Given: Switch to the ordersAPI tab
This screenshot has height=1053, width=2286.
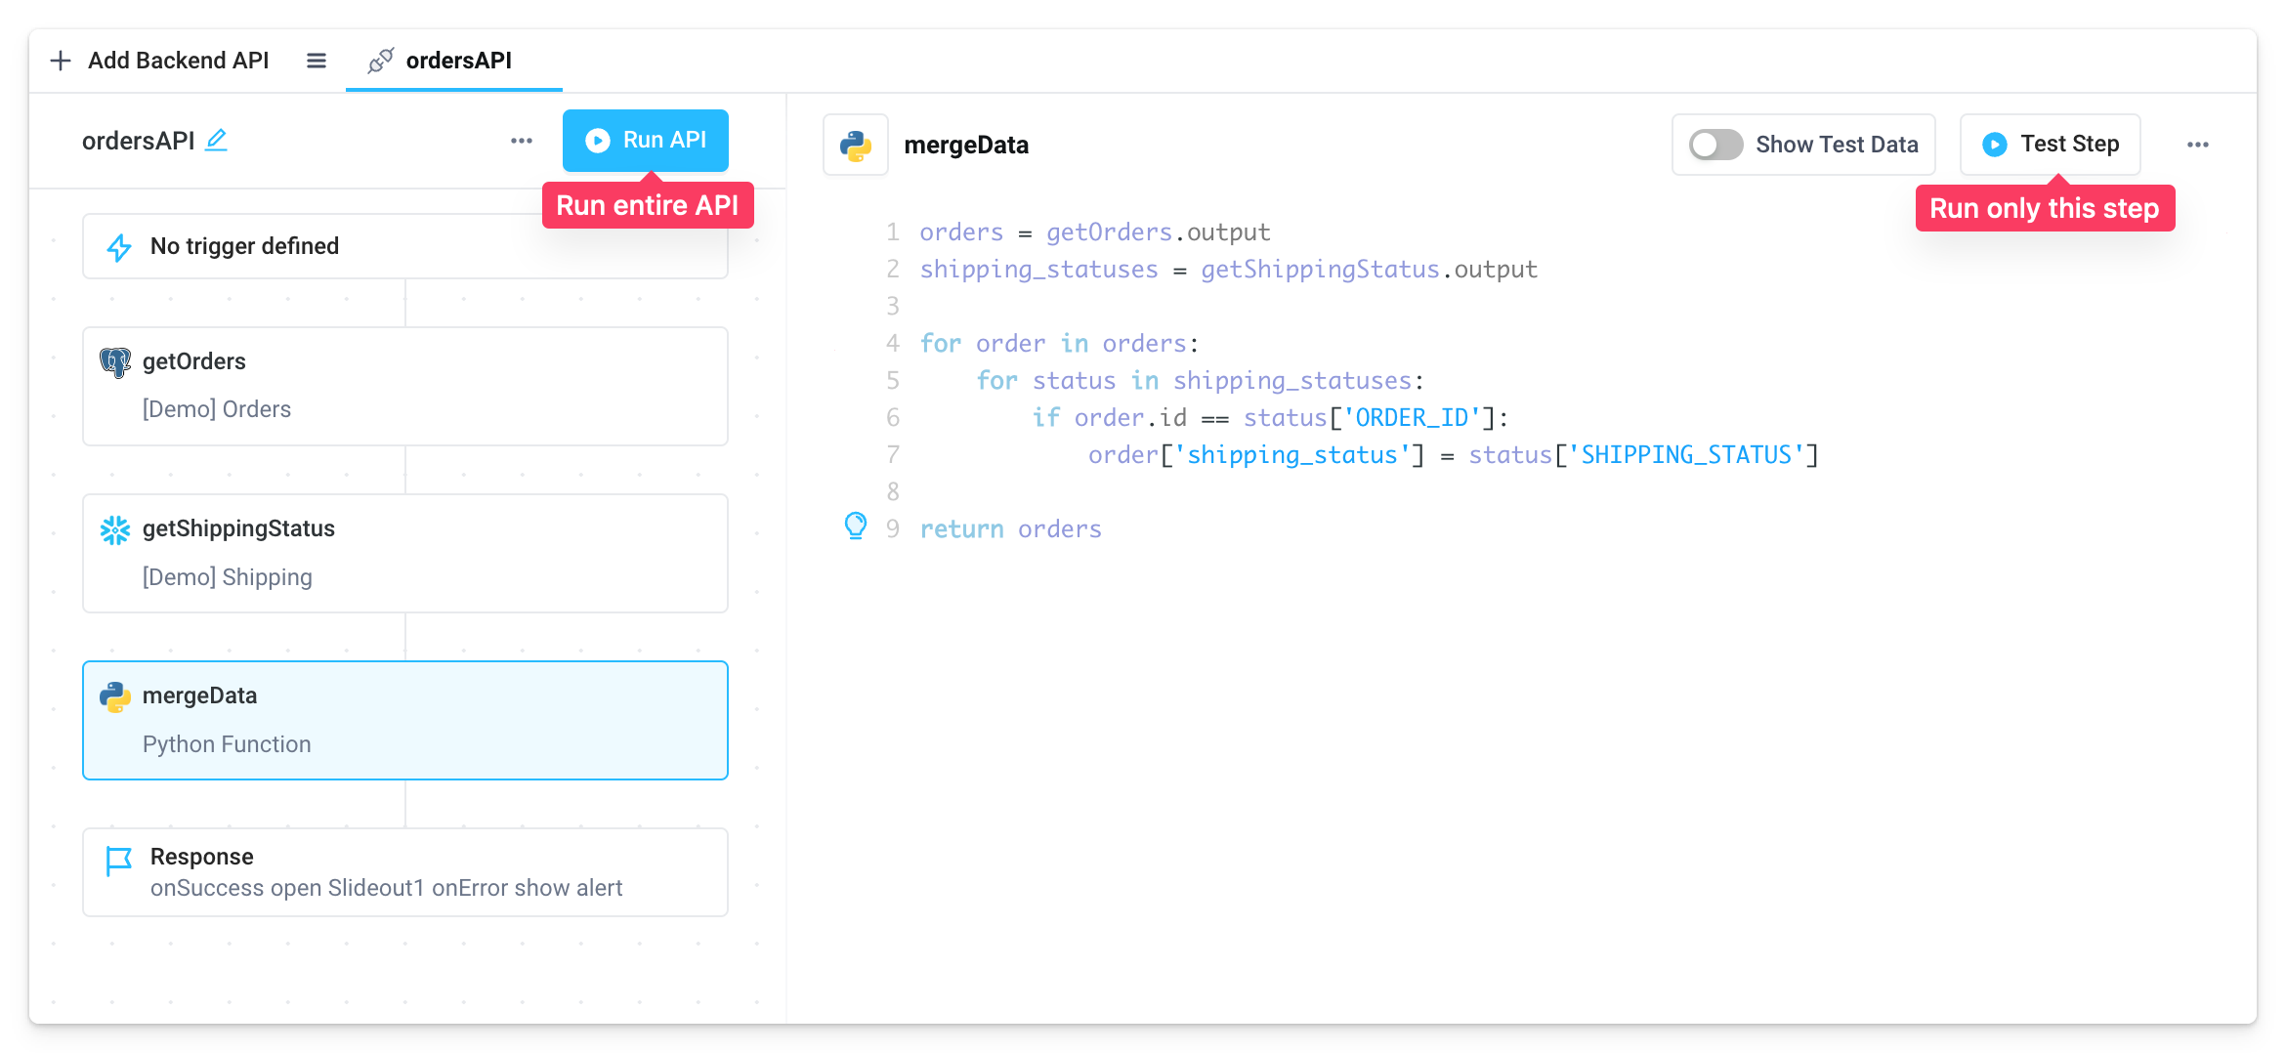Looking at the screenshot, I should coord(454,61).
